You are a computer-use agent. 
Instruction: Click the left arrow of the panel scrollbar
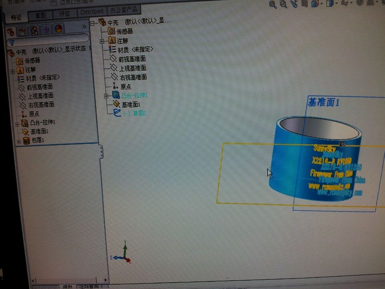33,281
